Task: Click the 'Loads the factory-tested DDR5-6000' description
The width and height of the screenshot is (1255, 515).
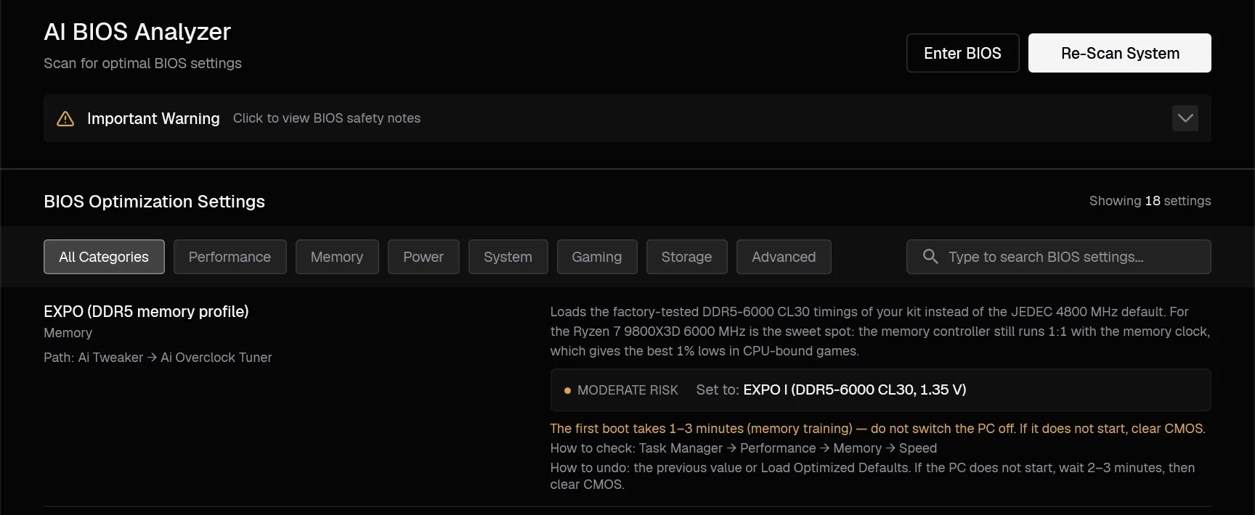Action: (880, 331)
